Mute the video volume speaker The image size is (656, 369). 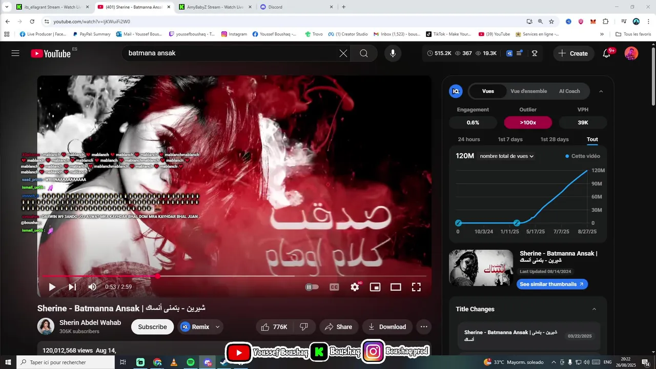tap(92, 287)
